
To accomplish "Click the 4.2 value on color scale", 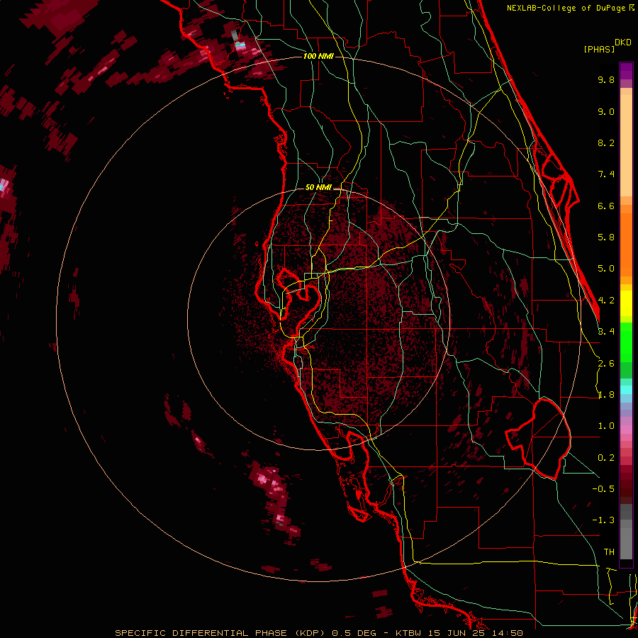I will click(606, 301).
